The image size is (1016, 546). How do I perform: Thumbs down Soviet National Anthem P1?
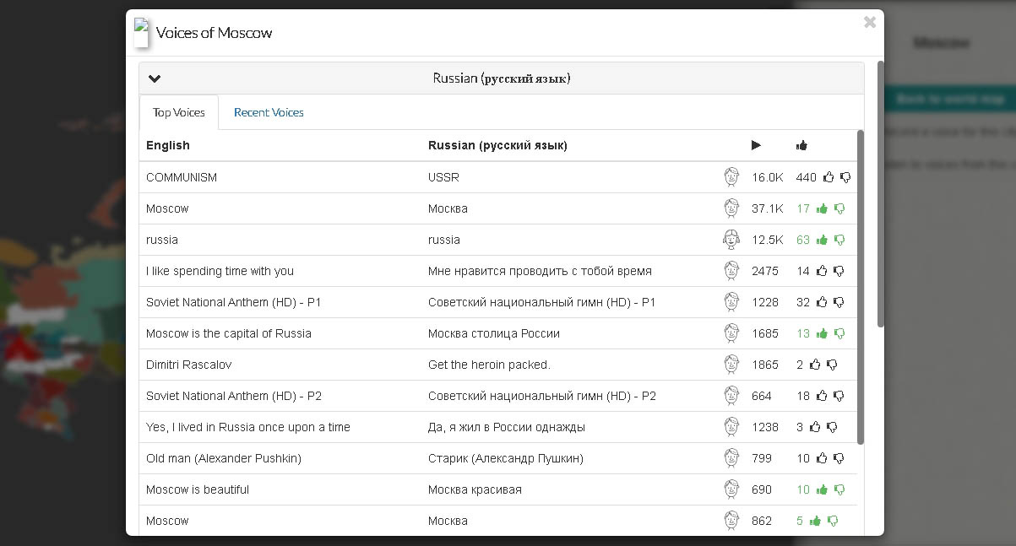pyautogui.click(x=839, y=302)
